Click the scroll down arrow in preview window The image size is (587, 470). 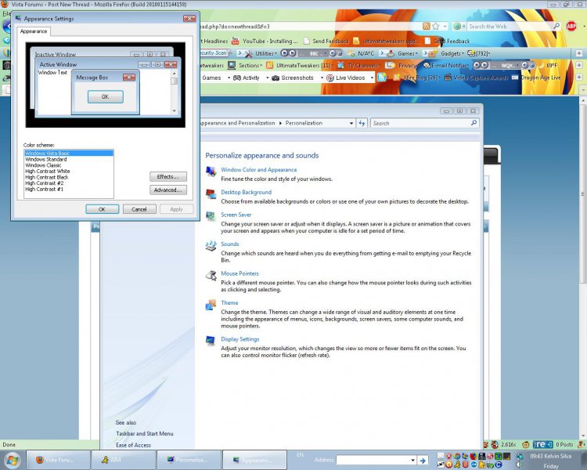(x=174, y=110)
